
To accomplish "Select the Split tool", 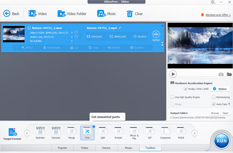I will [103, 133].
